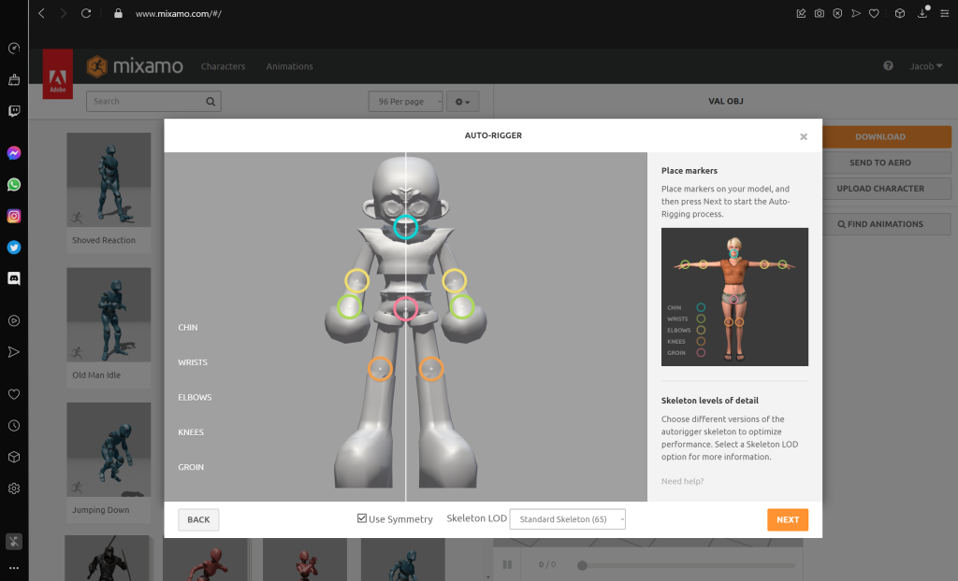Open the Need help? link
This screenshot has width=958, height=581.
click(x=682, y=481)
